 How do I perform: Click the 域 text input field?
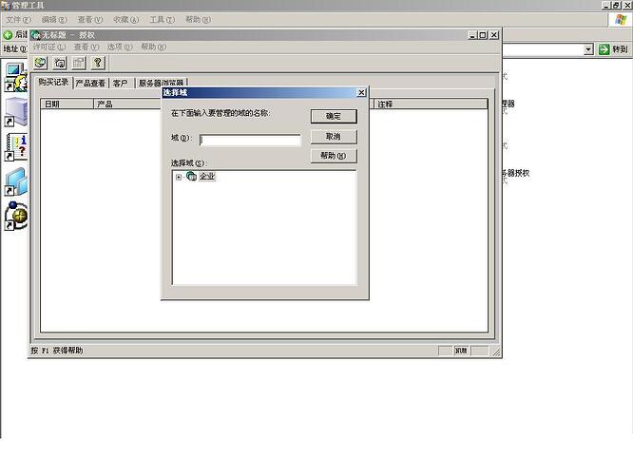[251, 140]
